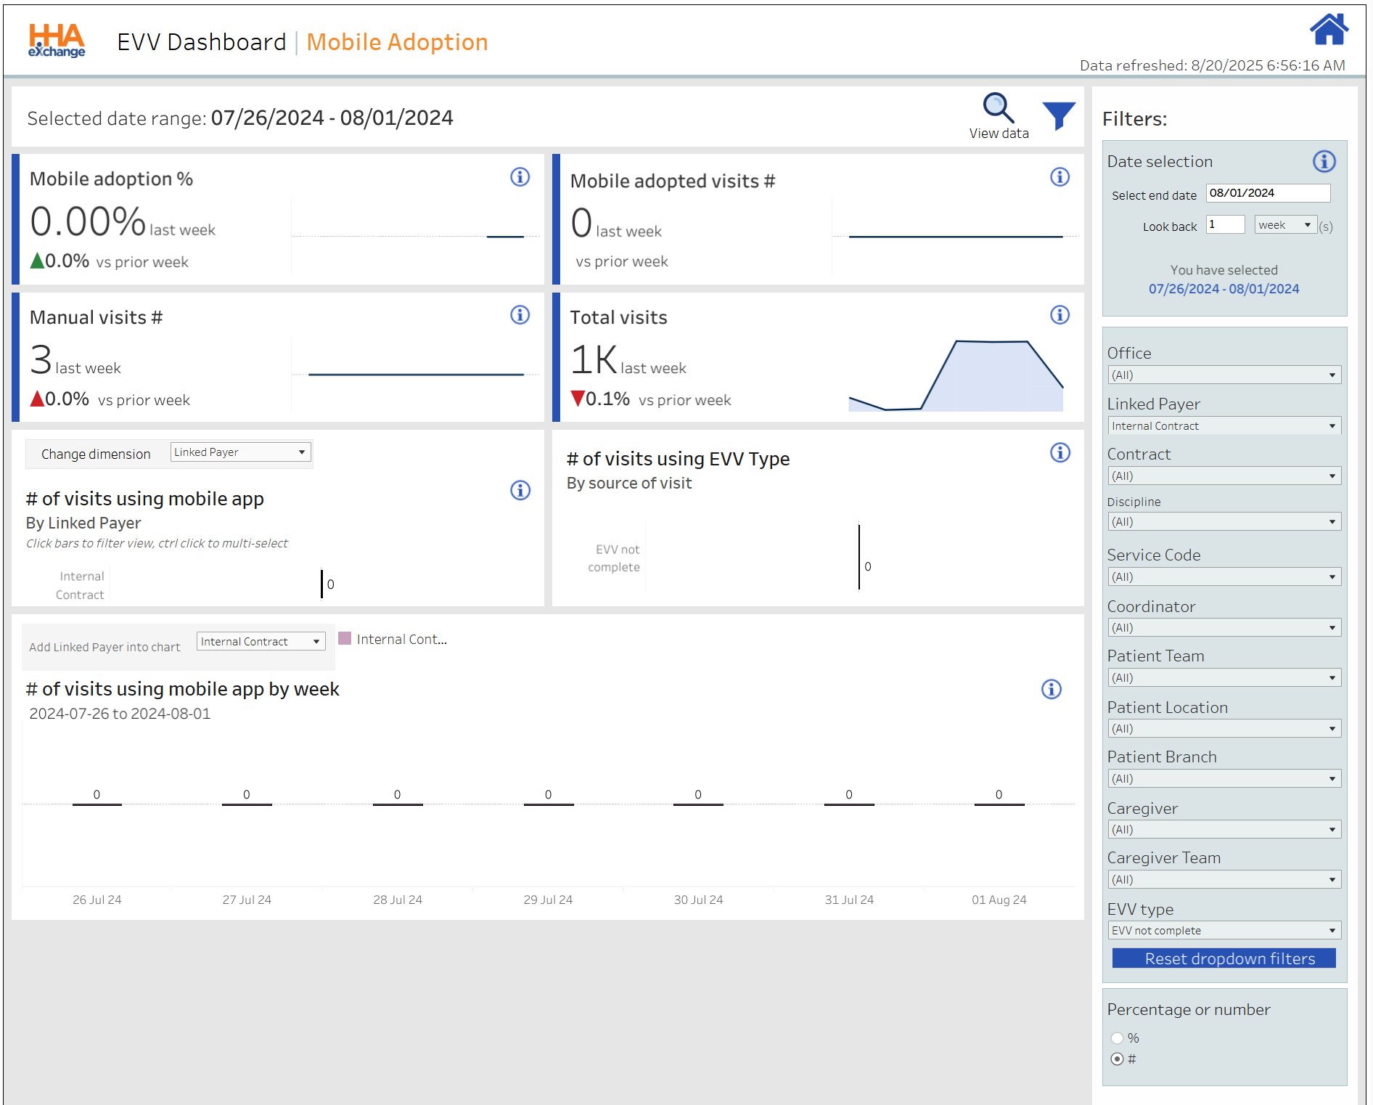Click info icon beside Date selection
This screenshot has height=1105, width=1373.
1324,162
